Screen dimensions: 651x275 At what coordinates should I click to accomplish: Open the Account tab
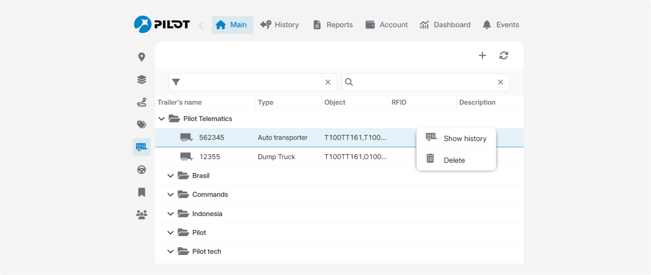[x=386, y=25]
